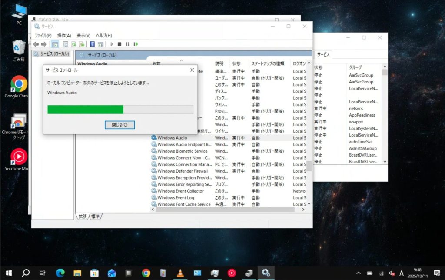Image resolution: width=445 pixels, height=280 pixels.
Task: Open Help with the question mark icon
Action: [x=92, y=44]
